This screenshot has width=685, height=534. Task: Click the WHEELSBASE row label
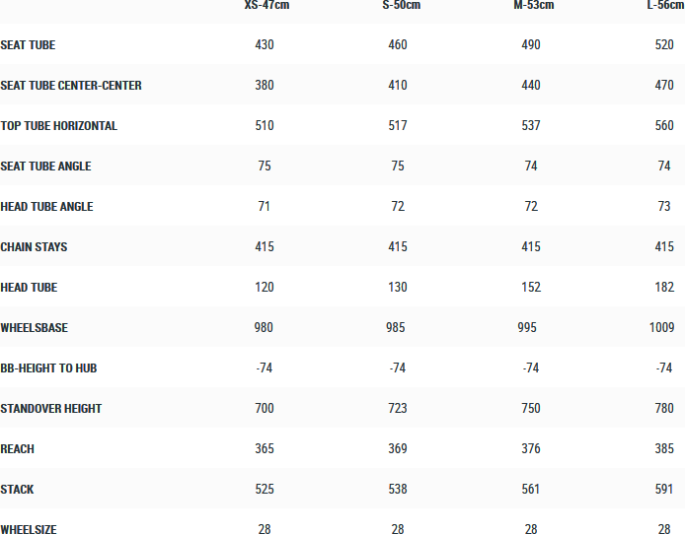click(x=34, y=328)
